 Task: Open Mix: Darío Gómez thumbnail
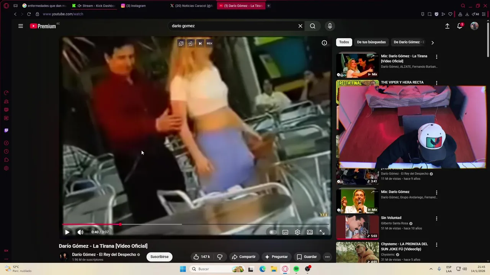click(357, 201)
